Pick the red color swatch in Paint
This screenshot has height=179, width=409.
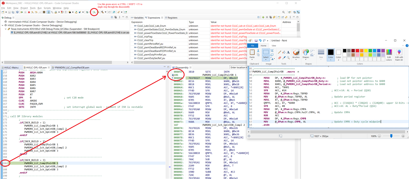(x=357, y=51)
